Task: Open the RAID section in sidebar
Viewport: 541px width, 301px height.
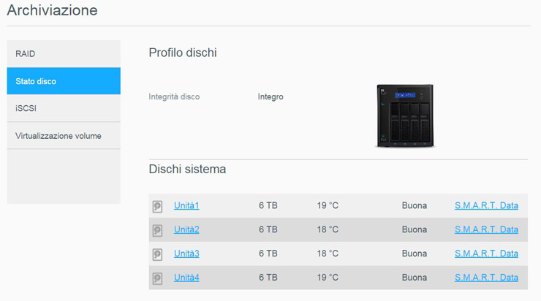Action: [64, 54]
